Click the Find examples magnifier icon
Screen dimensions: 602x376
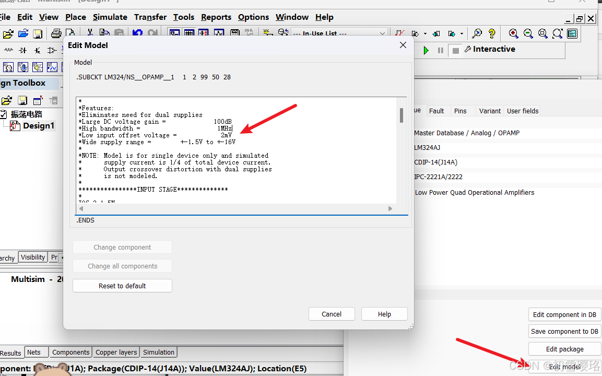tap(477, 34)
